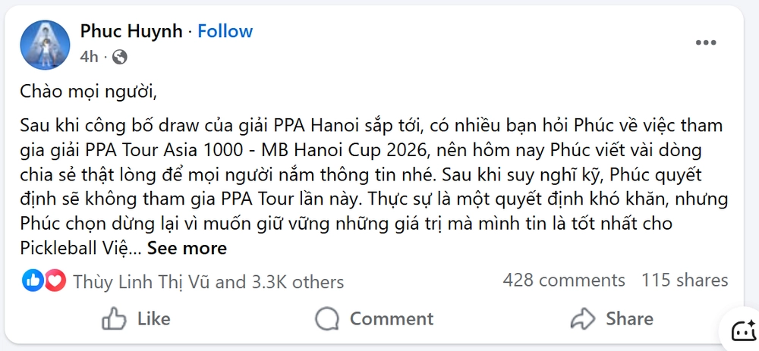Click the 4h post timestamp

point(89,57)
